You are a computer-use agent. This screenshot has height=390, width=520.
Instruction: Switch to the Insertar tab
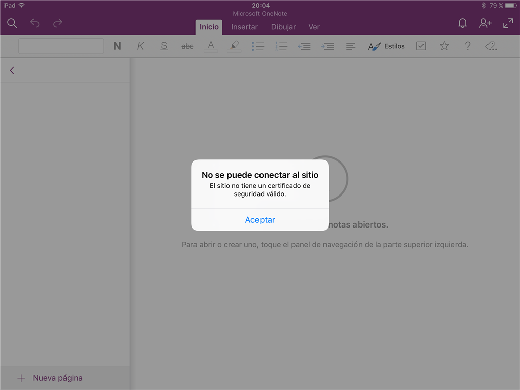pyautogui.click(x=244, y=27)
